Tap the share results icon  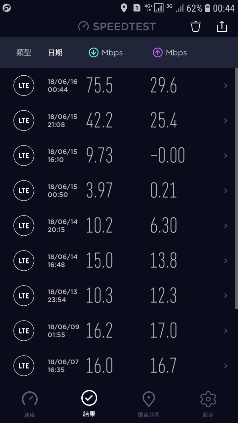(222, 26)
